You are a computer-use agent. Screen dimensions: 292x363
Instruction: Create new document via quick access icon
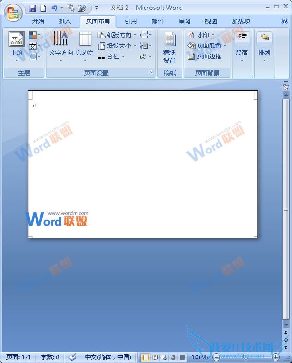click(x=43, y=8)
